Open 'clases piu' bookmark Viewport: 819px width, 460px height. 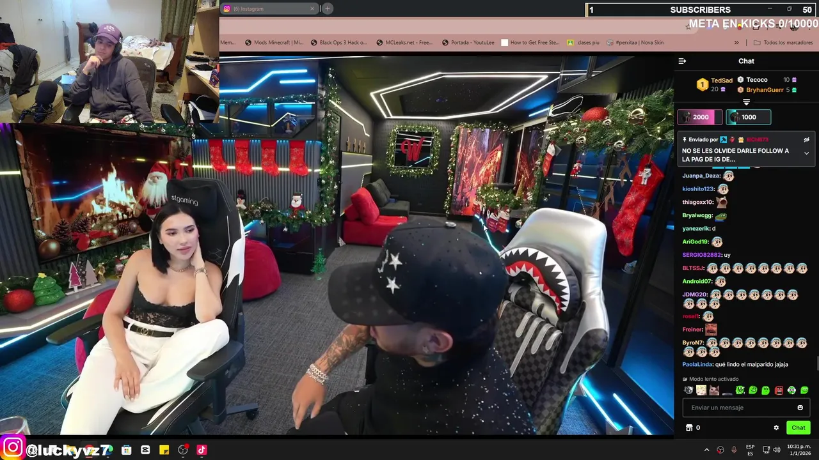[584, 42]
